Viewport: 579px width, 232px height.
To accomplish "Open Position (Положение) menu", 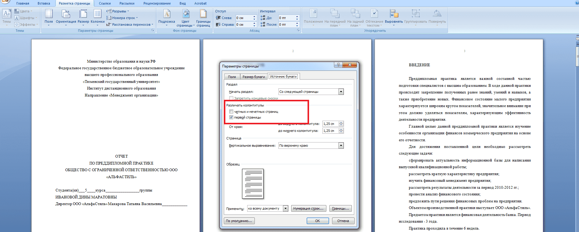I will coord(313,18).
